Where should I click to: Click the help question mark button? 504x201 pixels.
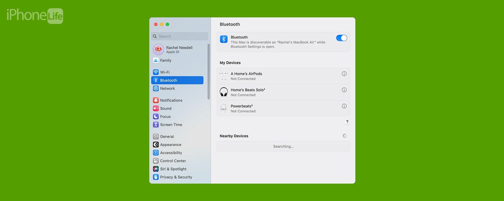point(347,122)
